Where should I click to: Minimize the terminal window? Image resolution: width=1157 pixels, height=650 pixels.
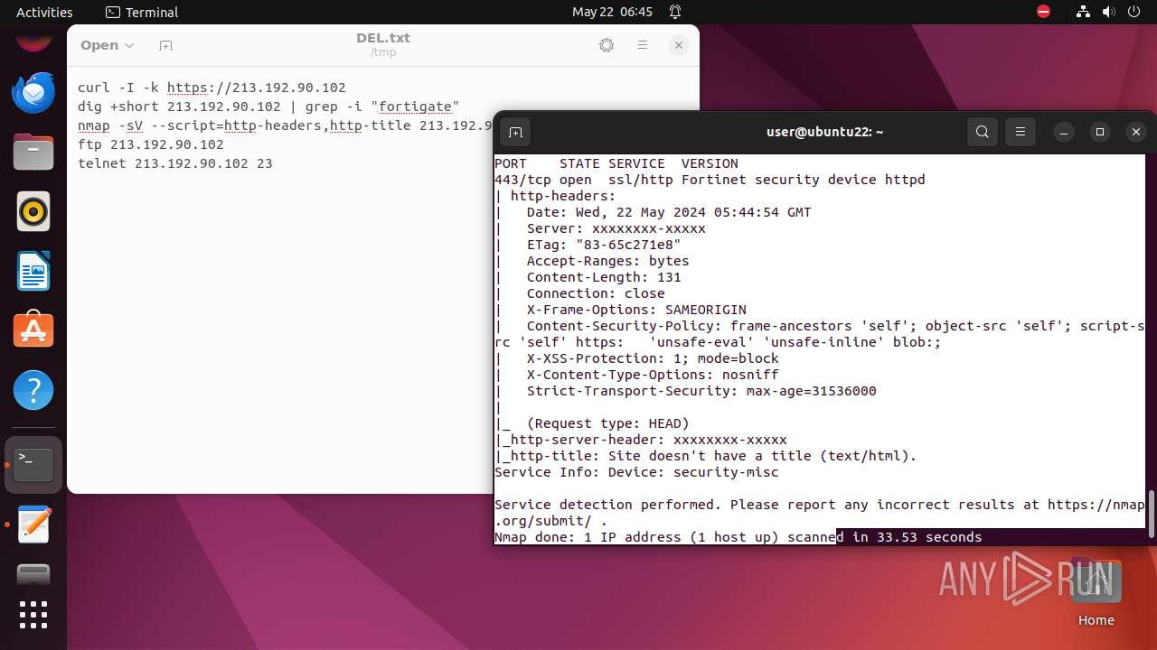[1064, 132]
